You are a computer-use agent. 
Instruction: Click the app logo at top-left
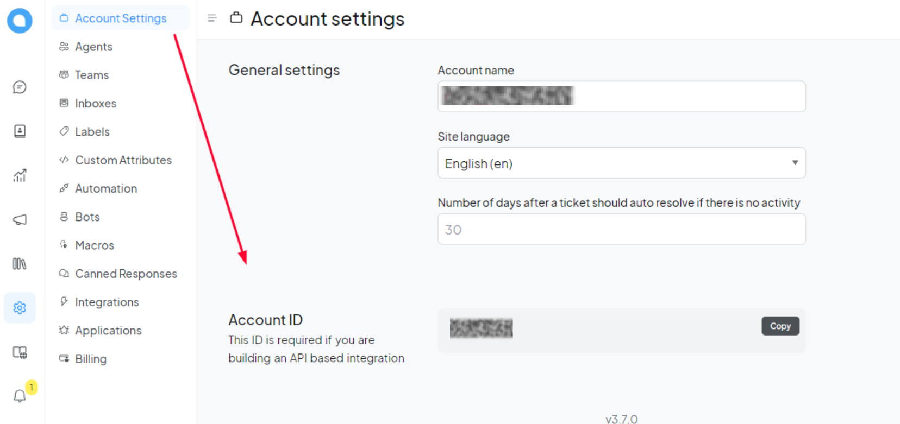[20, 21]
